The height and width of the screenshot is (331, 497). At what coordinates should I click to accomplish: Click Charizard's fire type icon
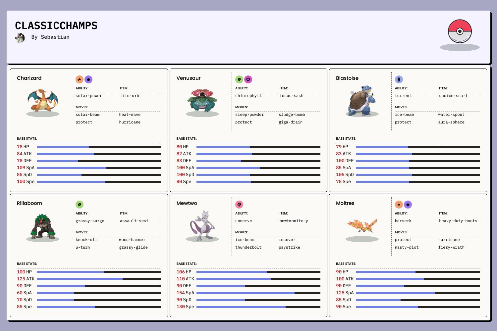pos(80,79)
